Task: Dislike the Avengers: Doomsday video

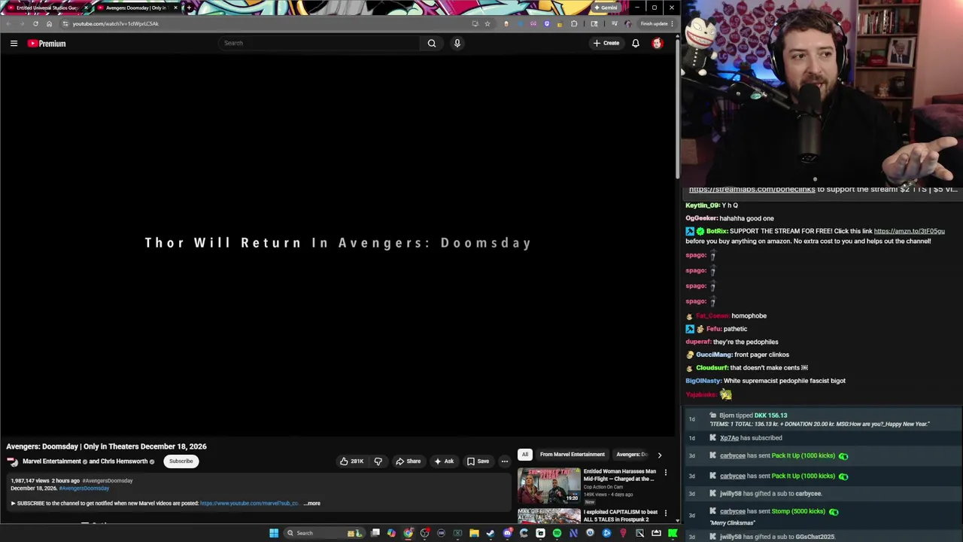Action: [x=378, y=461]
